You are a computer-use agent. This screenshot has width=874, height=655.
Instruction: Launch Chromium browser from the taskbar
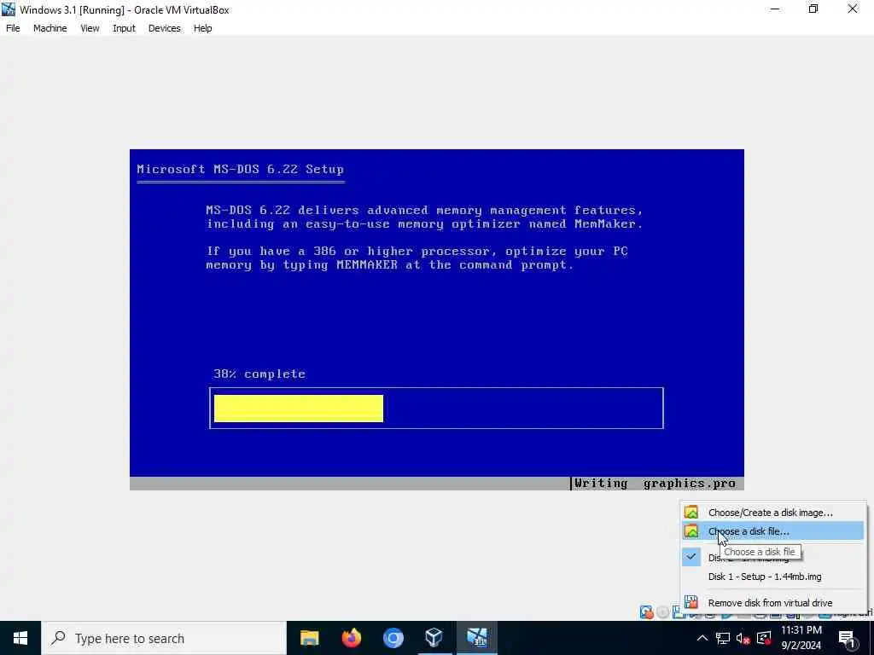393,638
